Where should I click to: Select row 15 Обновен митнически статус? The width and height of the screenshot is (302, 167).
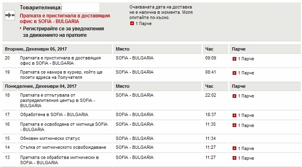(151, 138)
